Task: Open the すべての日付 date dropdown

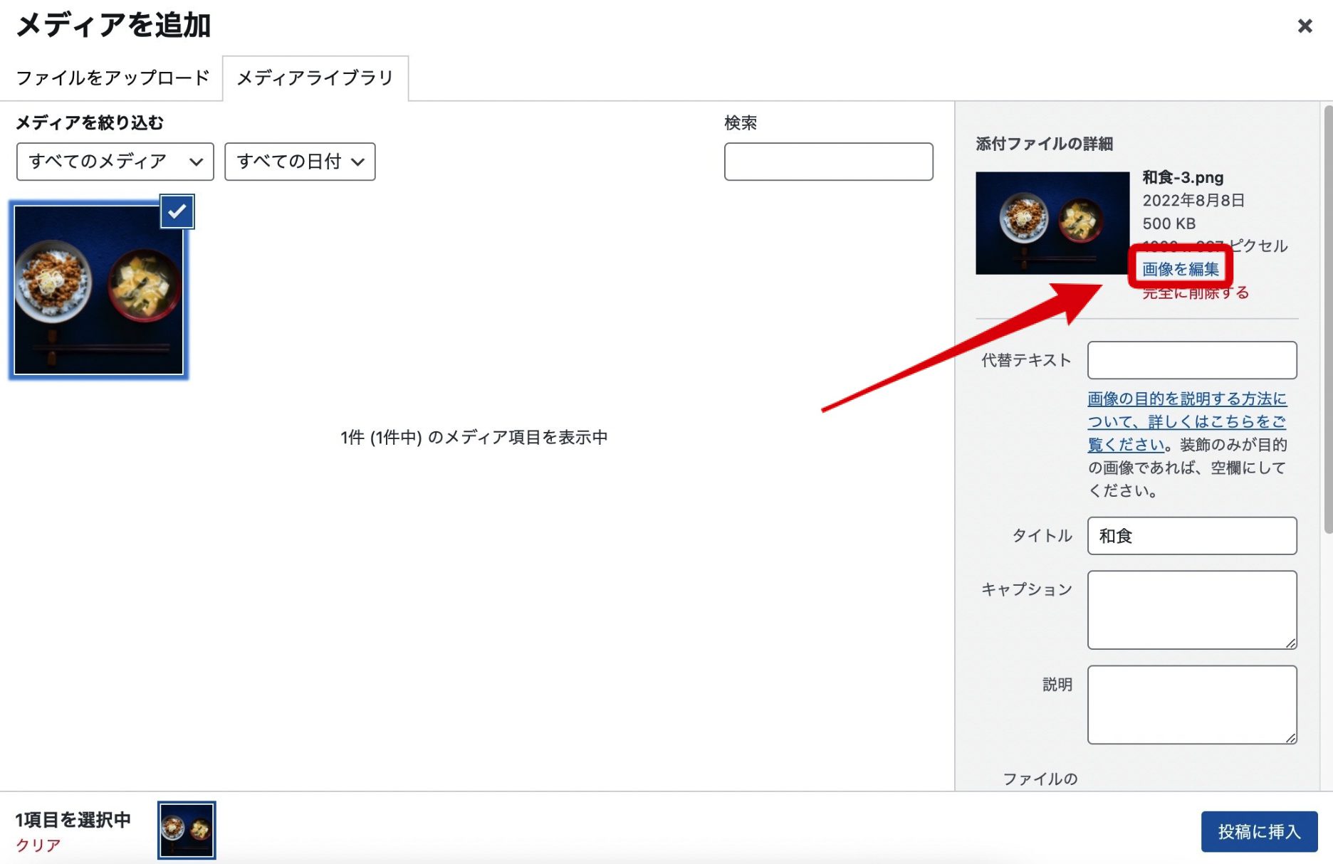Action: click(300, 162)
